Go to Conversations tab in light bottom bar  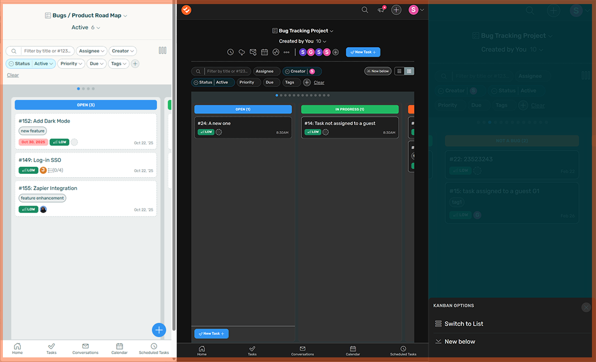coord(85,349)
